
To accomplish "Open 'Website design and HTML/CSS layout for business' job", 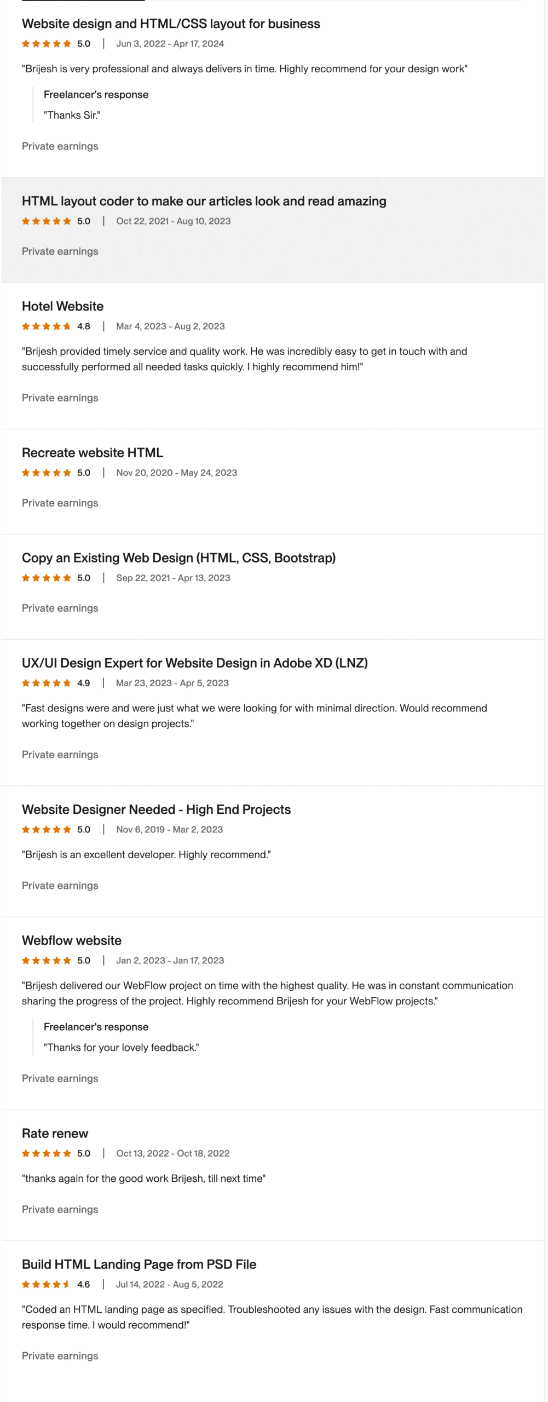I will coord(171,24).
